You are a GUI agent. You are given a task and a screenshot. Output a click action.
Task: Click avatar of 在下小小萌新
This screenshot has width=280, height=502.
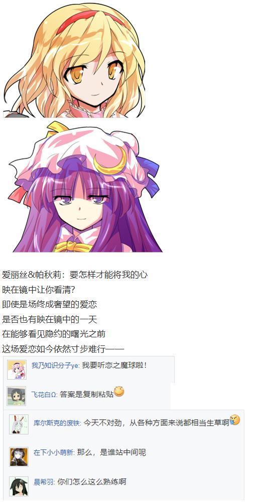click(x=19, y=456)
